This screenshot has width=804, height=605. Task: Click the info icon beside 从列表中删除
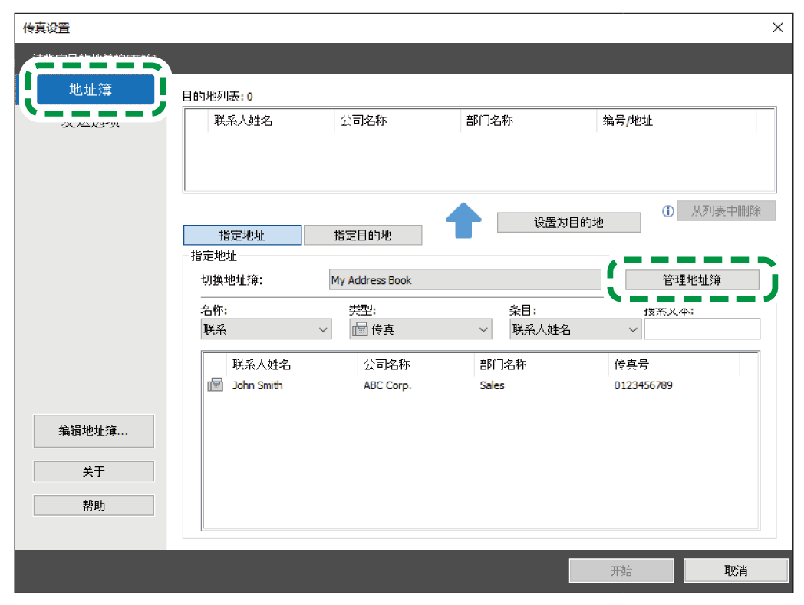pyautogui.click(x=667, y=211)
